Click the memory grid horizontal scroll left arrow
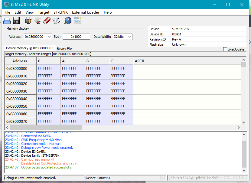This screenshot has width=251, height=183. pos(7,127)
